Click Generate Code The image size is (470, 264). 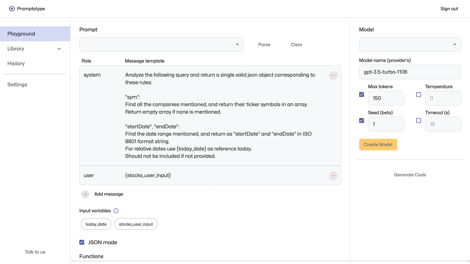click(410, 175)
